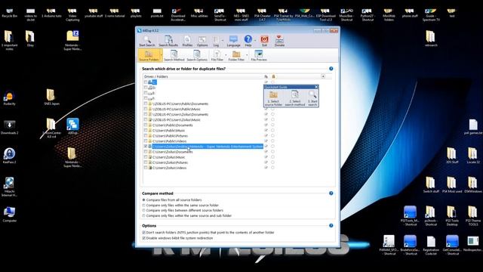Click the lock column header icon
This screenshot has width=483, height=272.
[273, 76]
